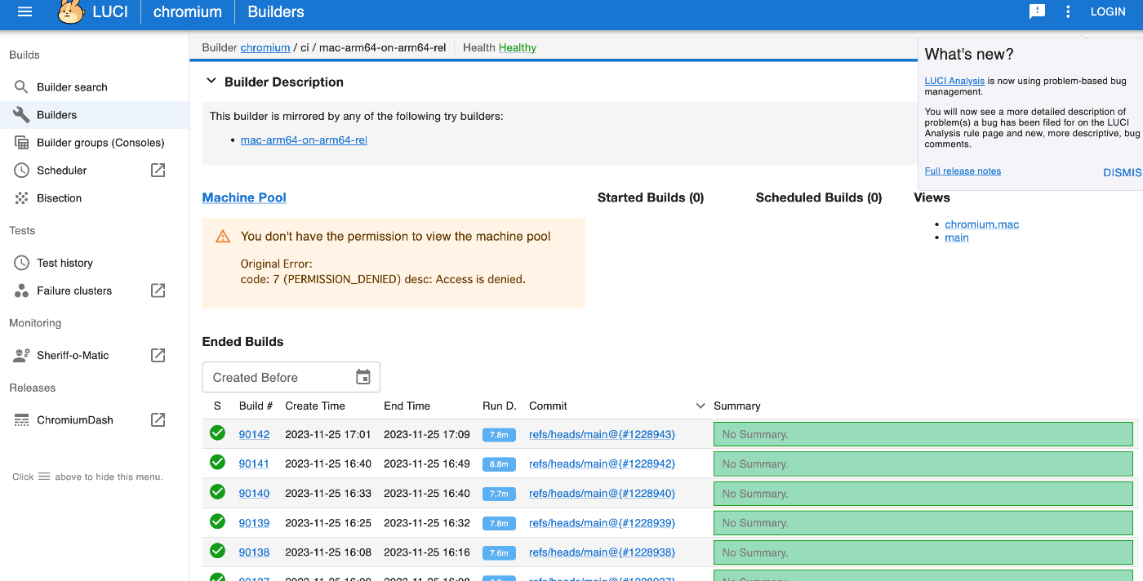The width and height of the screenshot is (1143, 581).
Task: Open the LUCI Analysis link
Action: tap(954, 81)
